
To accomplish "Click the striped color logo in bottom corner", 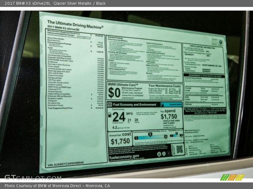I will pyautogui.click(x=232, y=177).
